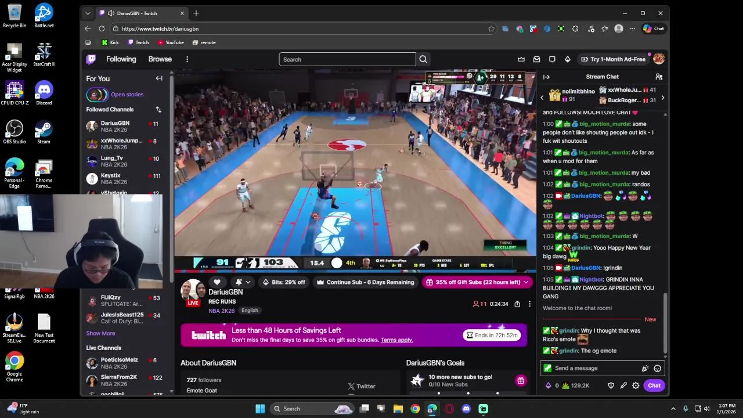Open the YouTube bookmark
This screenshot has width=743, height=418.
pyautogui.click(x=171, y=42)
